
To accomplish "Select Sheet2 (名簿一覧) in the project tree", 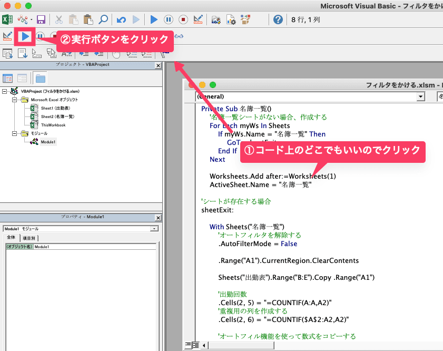I will [x=57, y=116].
